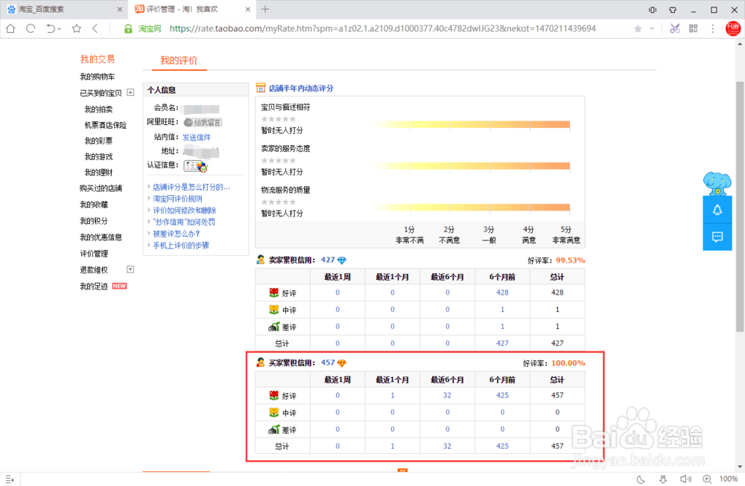Collapse the 已买到的宝贝 section arrow
The width and height of the screenshot is (745, 486).
click(130, 92)
